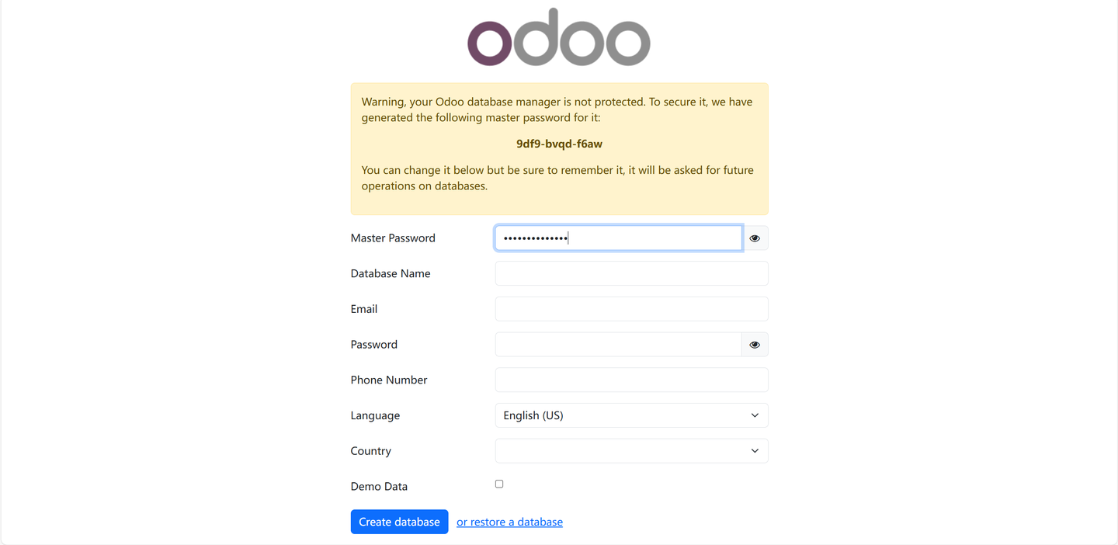Enable the Demo Data checkbox

498,483
